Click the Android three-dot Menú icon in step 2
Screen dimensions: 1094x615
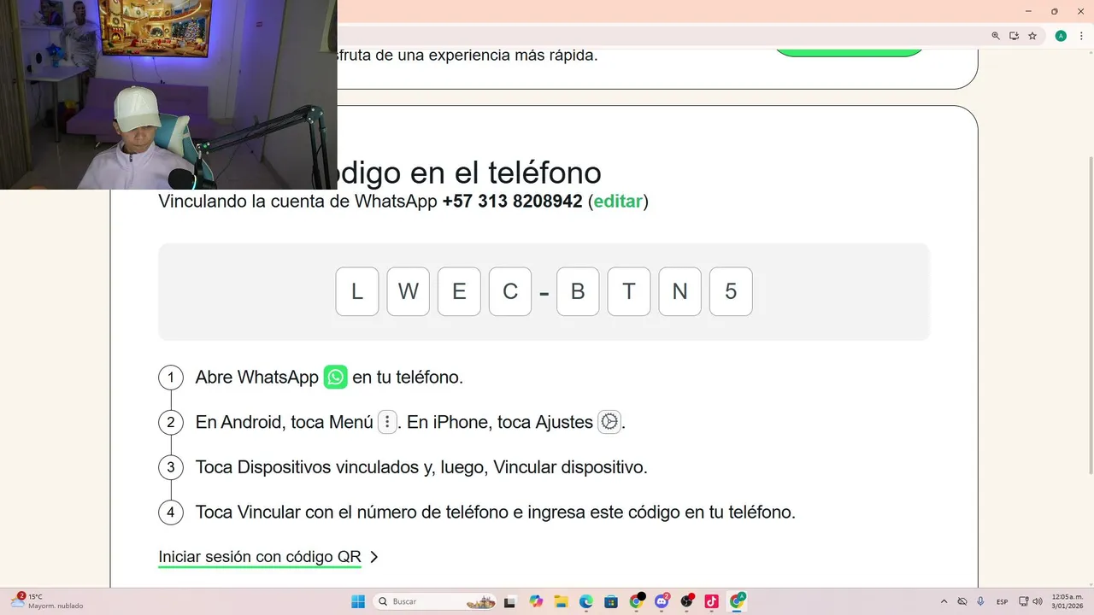(387, 422)
